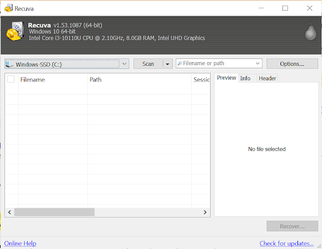
Task: Minimize the Recuva window
Action: point(261,8)
